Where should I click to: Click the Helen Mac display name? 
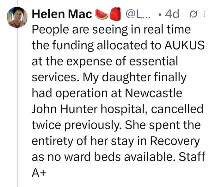62,14
